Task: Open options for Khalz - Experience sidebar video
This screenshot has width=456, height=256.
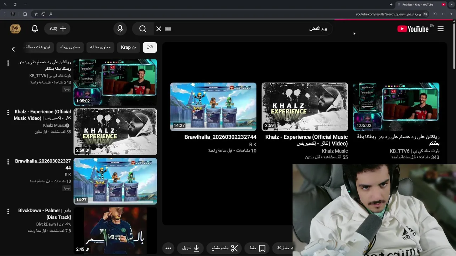Action: pos(8,112)
